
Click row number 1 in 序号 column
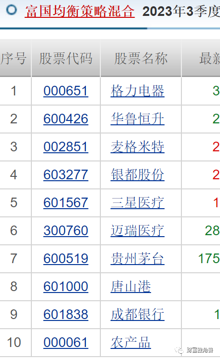click(x=14, y=91)
